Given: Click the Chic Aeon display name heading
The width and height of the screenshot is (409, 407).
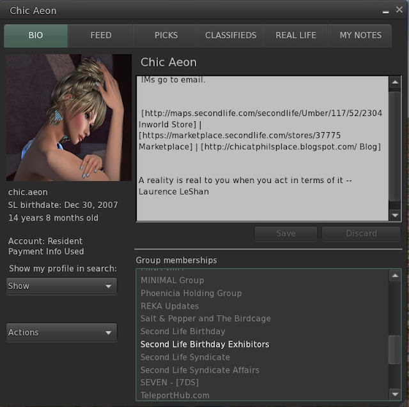Looking at the screenshot, I should [x=169, y=63].
